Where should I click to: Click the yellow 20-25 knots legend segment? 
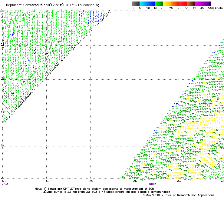[167, 4]
